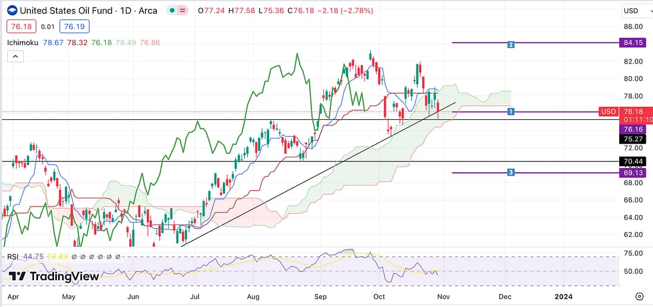Viewport: 653px width, 307px height.
Task: Click the United States Oil Fund logo icon
Action: [11, 11]
